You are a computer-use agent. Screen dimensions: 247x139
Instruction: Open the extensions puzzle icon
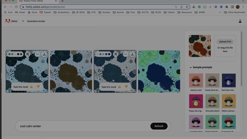[227, 7]
